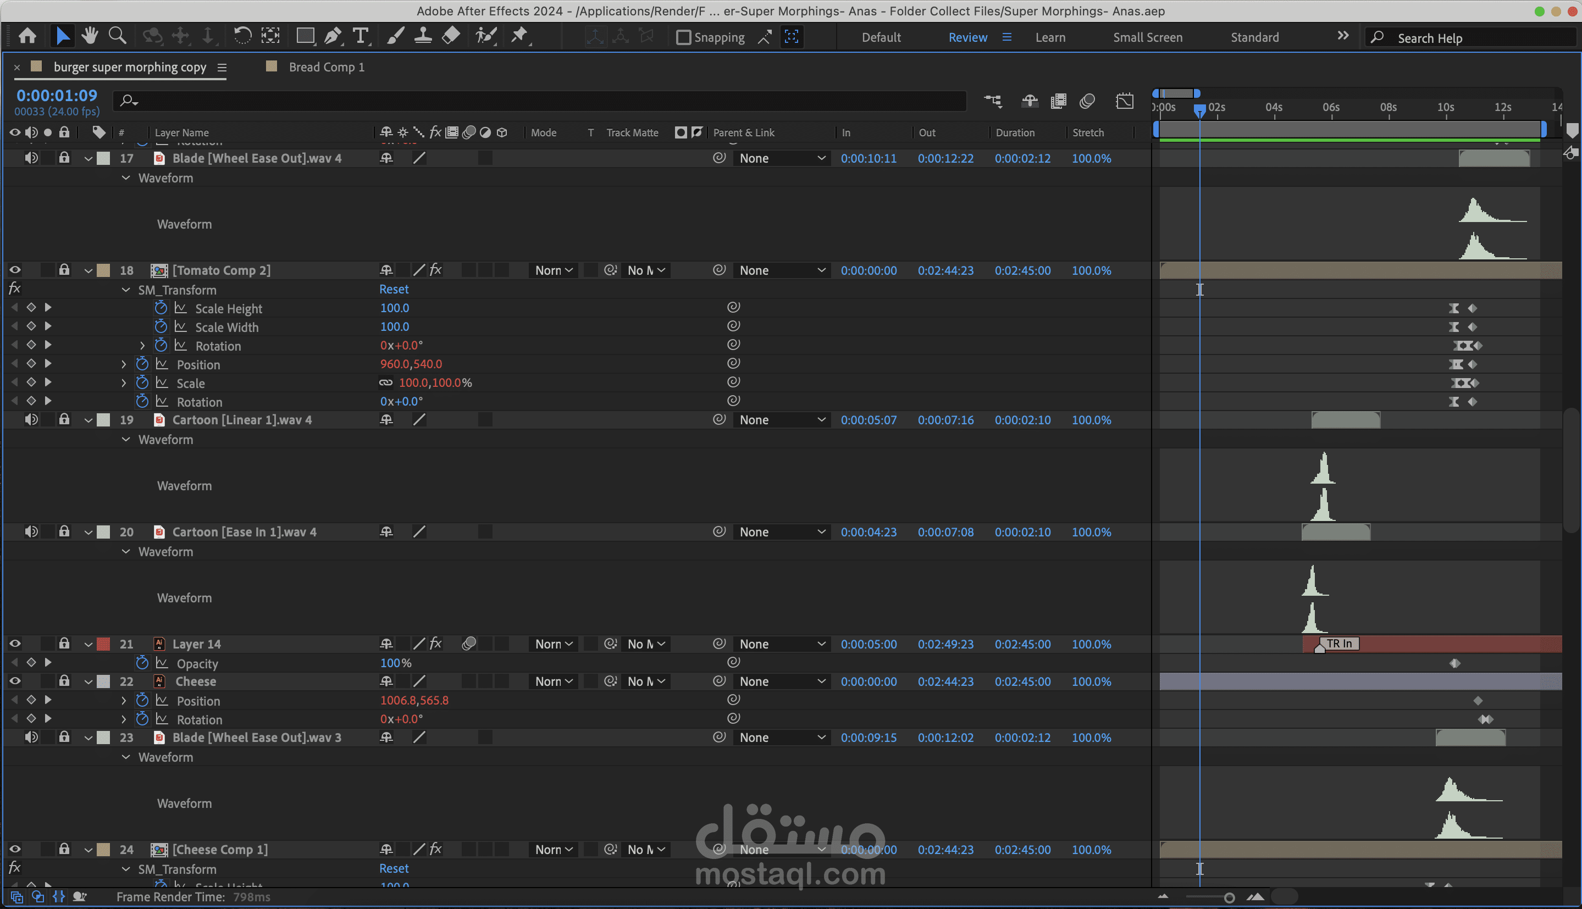Open blend mode dropdown for Tomato Comp 2
The height and width of the screenshot is (909, 1582).
553,270
